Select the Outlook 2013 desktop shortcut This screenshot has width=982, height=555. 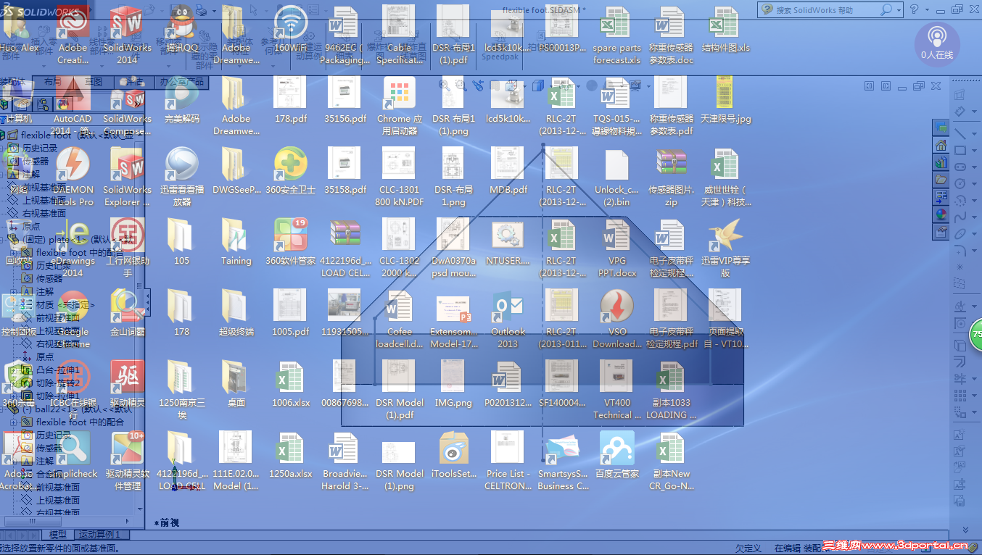click(x=508, y=319)
